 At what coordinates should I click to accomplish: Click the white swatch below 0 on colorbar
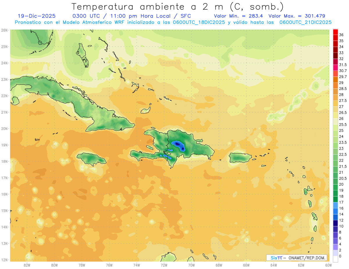click(x=335, y=259)
